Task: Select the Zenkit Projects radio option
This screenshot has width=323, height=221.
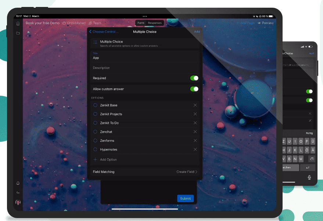Action: tap(95, 114)
